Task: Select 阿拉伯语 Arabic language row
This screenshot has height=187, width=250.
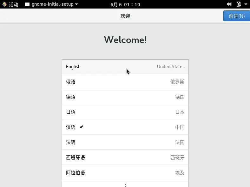Action: click(125, 172)
